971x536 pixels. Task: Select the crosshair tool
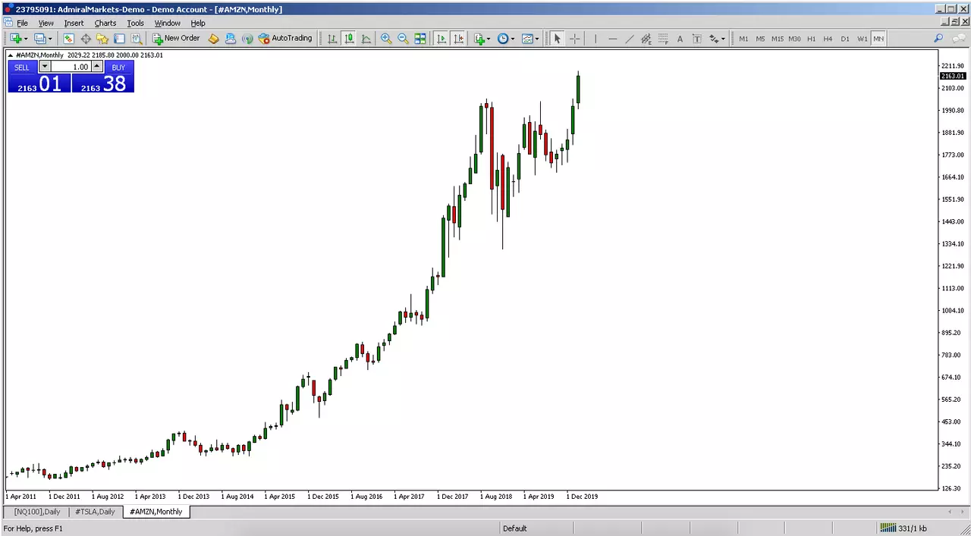coord(574,39)
